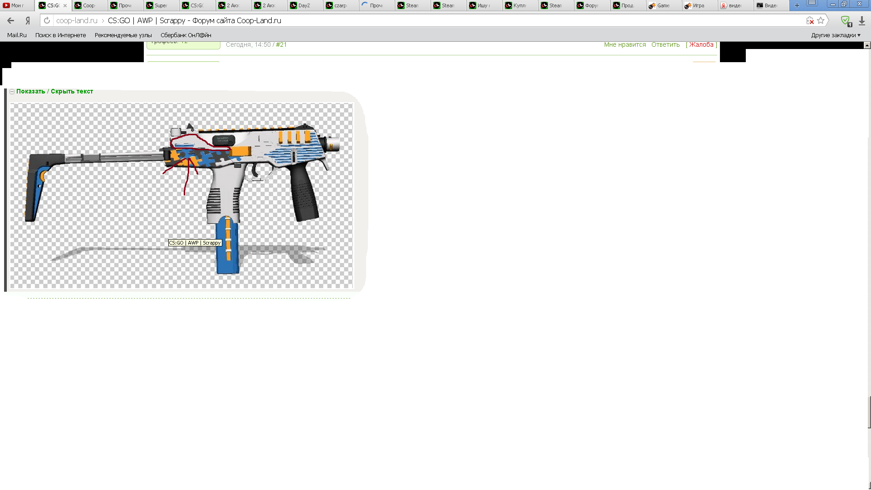Switch to the Игра tab
Viewport: 871px width, 490px height.
pos(699,5)
